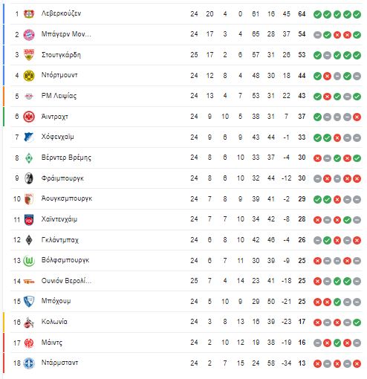Click the Köln goat crest
The width and height of the screenshot is (367, 379).
(x=29, y=323)
